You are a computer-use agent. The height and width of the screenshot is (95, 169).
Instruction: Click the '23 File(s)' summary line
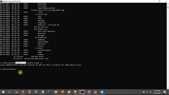[29, 56]
